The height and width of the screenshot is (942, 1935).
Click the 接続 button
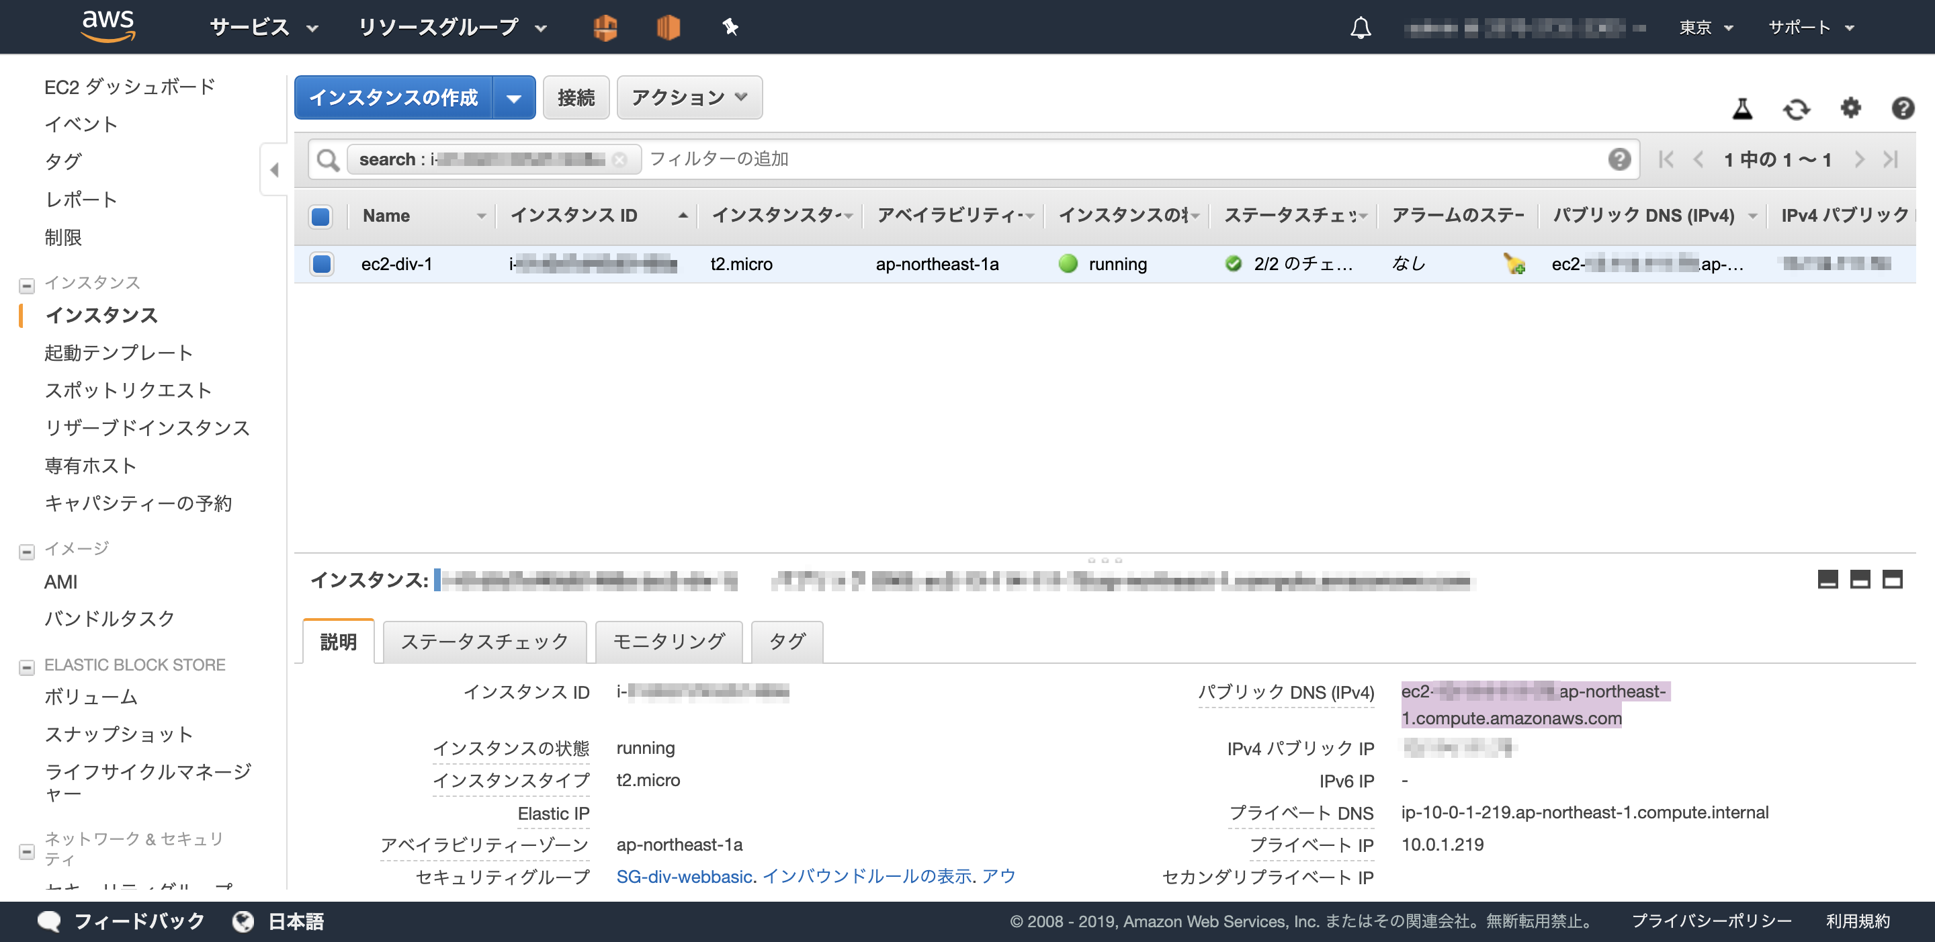(x=575, y=97)
